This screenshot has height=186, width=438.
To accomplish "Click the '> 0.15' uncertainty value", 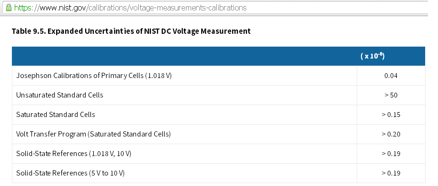I will (391, 115).
